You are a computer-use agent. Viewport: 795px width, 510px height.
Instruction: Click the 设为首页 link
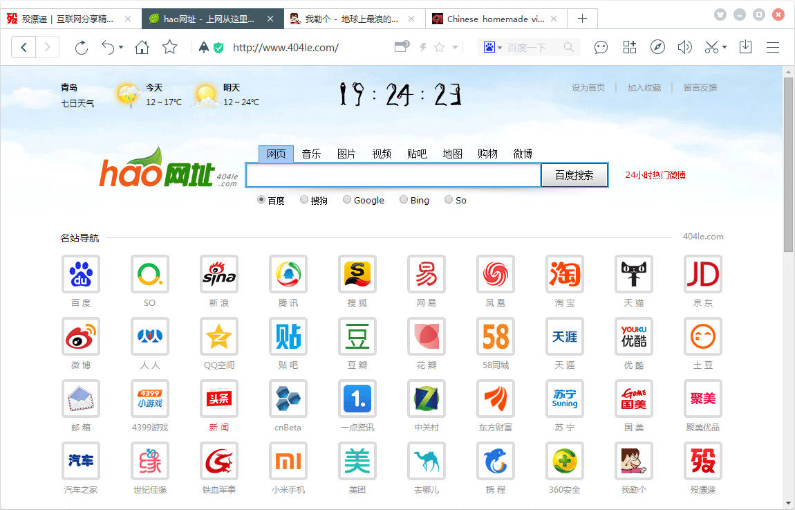[588, 88]
